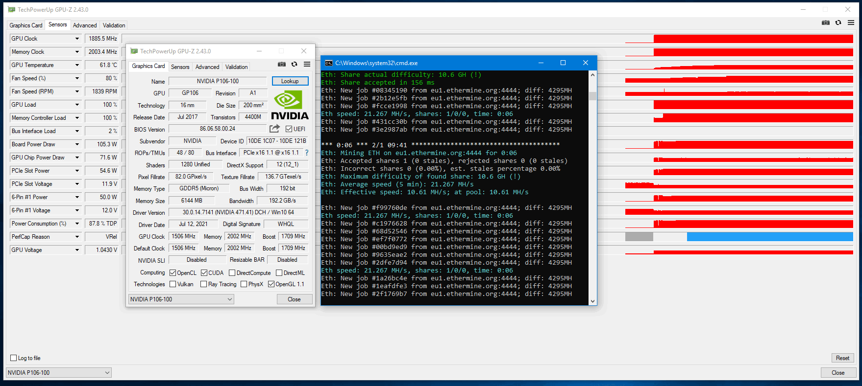Click GPU-Z icon in main window title
Viewport: 862px width, 386px height.
click(x=12, y=9)
